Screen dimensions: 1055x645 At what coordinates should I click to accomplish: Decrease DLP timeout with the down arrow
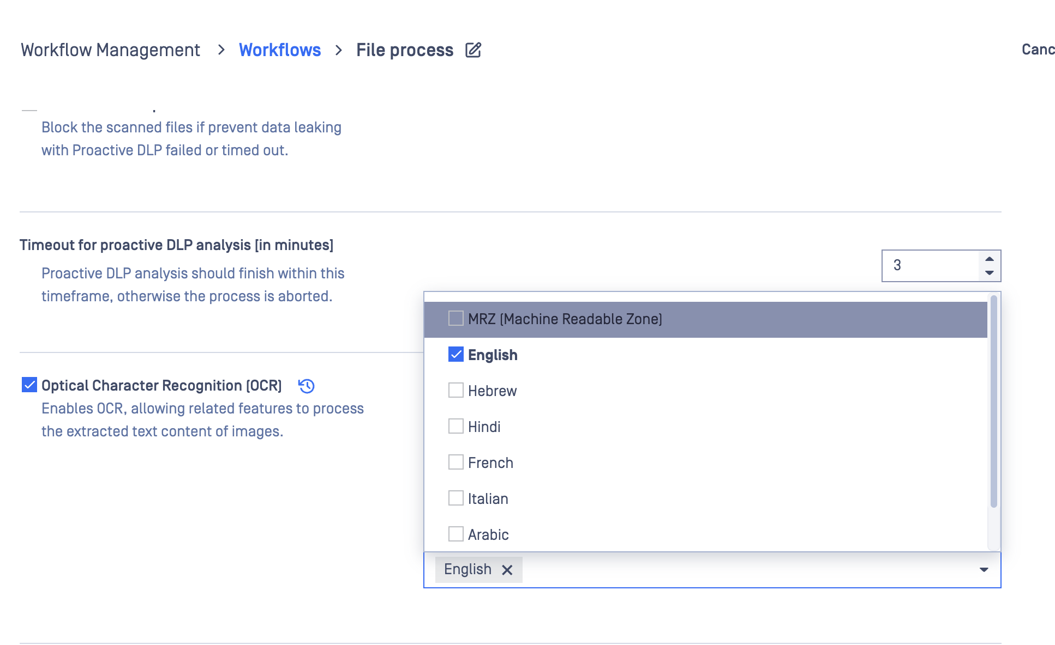tap(990, 273)
